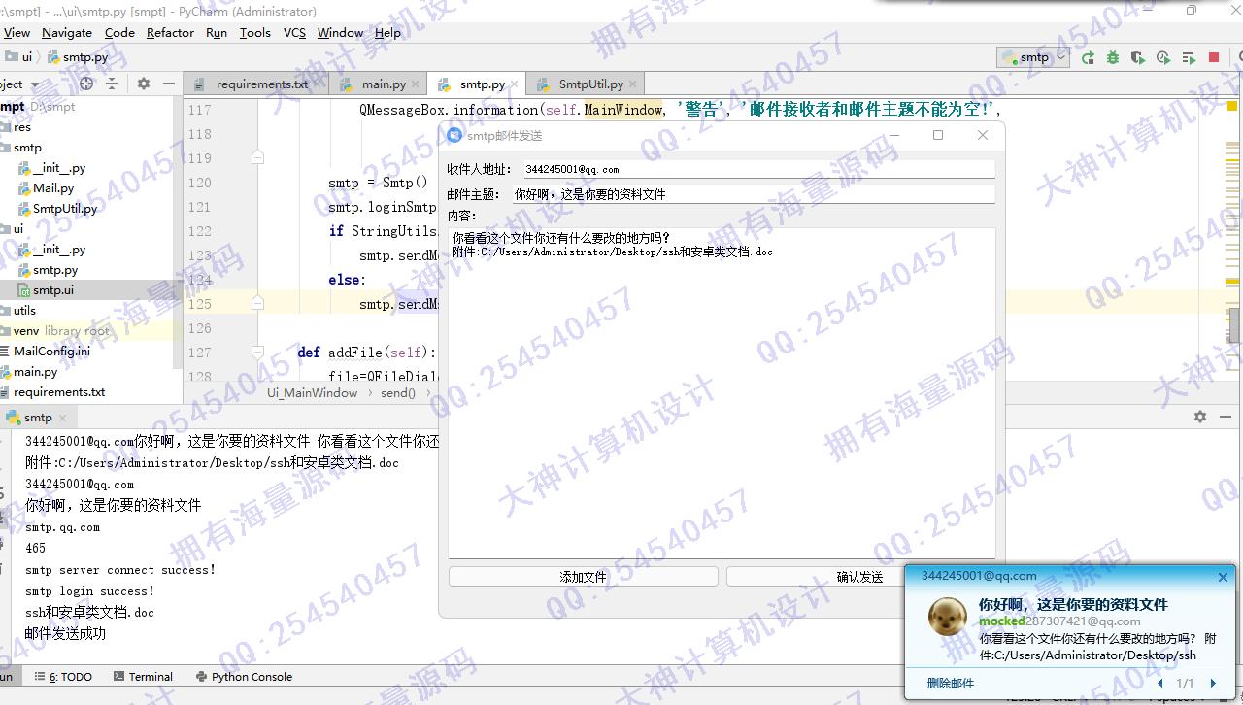
Task: Click the 删除邮件 link in mail popup
Action: [x=950, y=684]
